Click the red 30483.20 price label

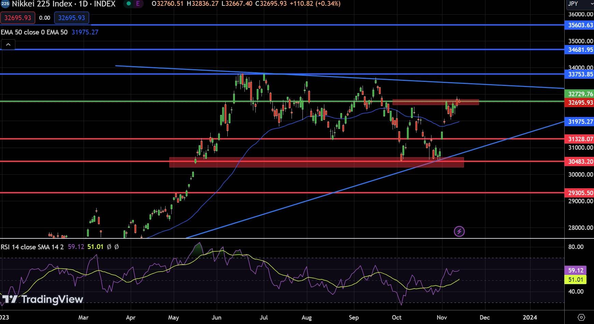pyautogui.click(x=580, y=161)
